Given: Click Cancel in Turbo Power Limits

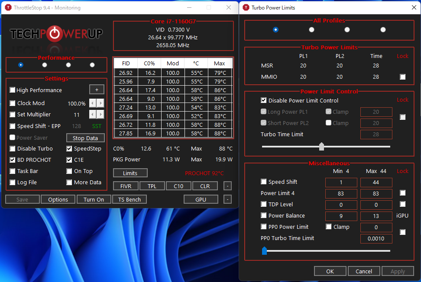Looking at the screenshot, I should tap(364, 271).
